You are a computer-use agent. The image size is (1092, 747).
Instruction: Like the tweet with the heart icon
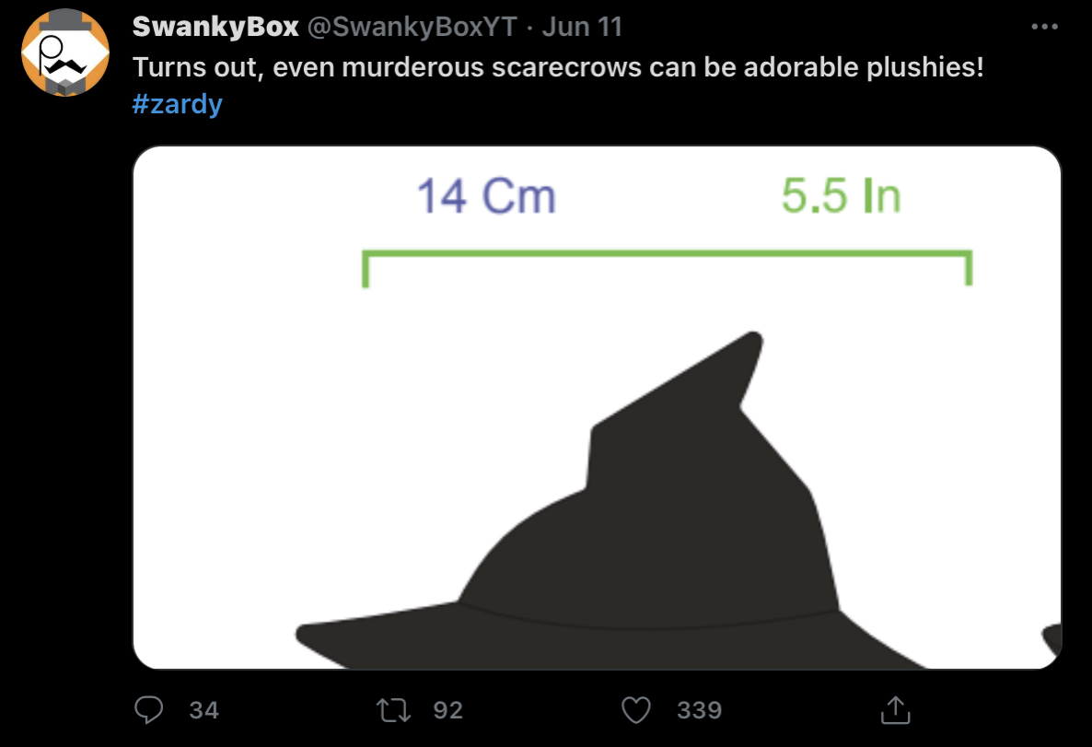tap(636, 710)
